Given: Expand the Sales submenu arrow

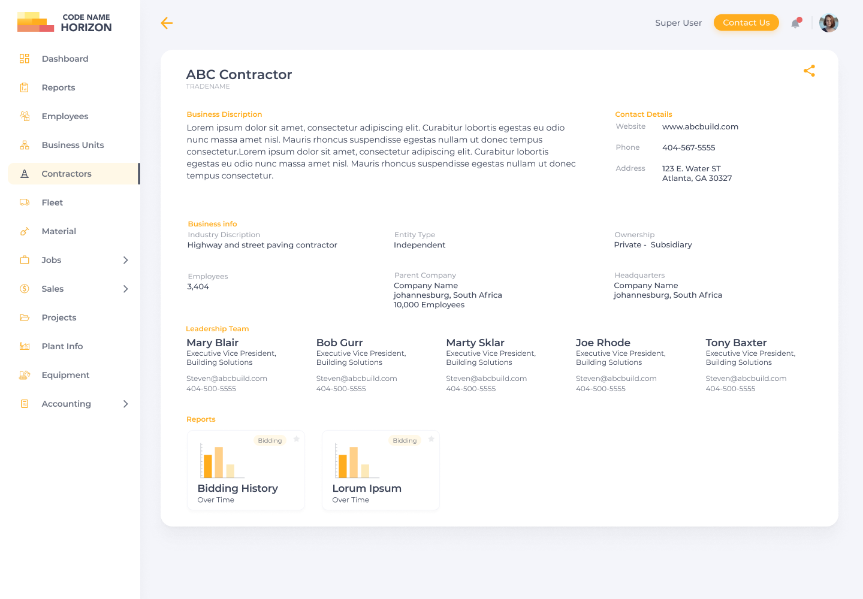Looking at the screenshot, I should click(x=125, y=289).
